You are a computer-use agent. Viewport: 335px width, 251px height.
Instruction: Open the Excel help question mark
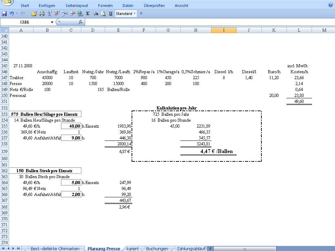click(x=330, y=5)
